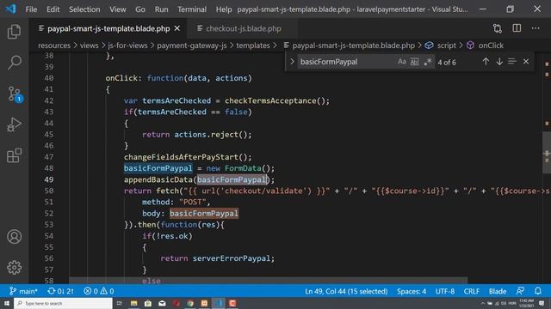Close the find widget
The width and height of the screenshot is (551, 309).
pos(526,62)
